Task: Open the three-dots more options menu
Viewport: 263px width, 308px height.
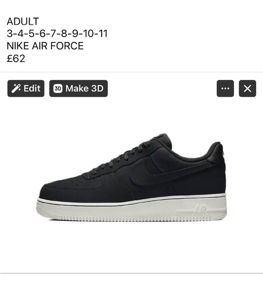Action: pyautogui.click(x=225, y=89)
